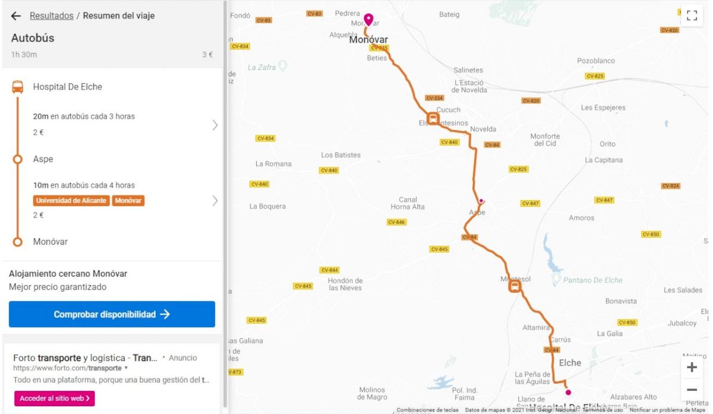The width and height of the screenshot is (713, 414).
Task: Open the forto.com ad URL dropdown
Action: 126,368
